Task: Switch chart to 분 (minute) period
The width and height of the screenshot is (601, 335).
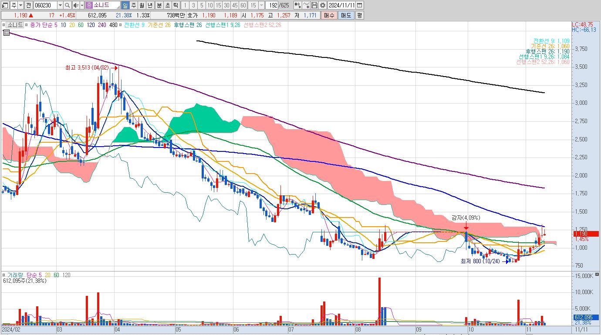Action: tap(159, 5)
